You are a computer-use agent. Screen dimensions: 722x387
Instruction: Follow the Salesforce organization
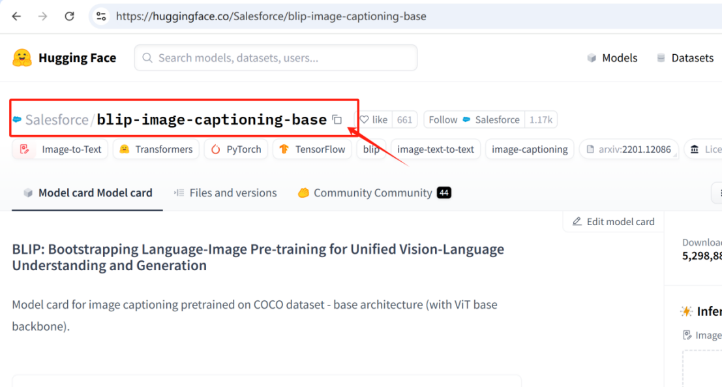tap(443, 119)
